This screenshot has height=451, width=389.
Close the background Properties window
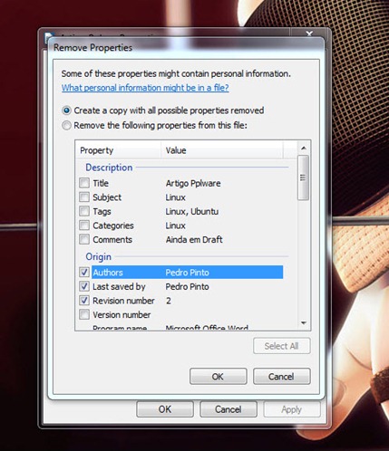(309, 34)
